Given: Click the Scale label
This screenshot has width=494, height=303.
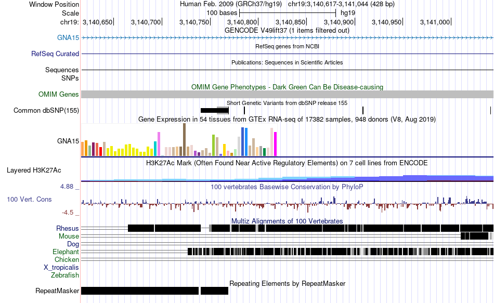Looking at the screenshot, I should 71,13.
